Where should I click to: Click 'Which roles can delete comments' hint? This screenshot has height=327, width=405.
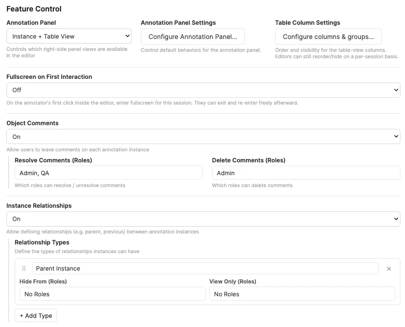pos(252,185)
